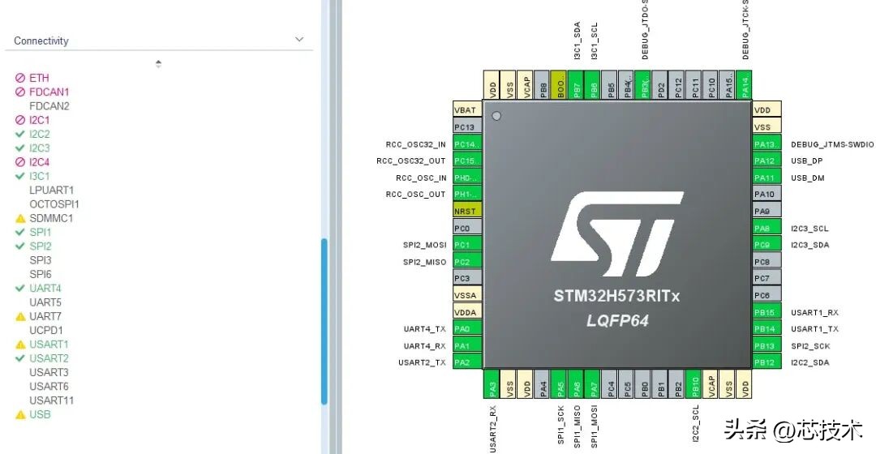This screenshot has width=876, height=454.
Task: Click pin PC9 for I2C3_SDA
Action: pyautogui.click(x=766, y=245)
